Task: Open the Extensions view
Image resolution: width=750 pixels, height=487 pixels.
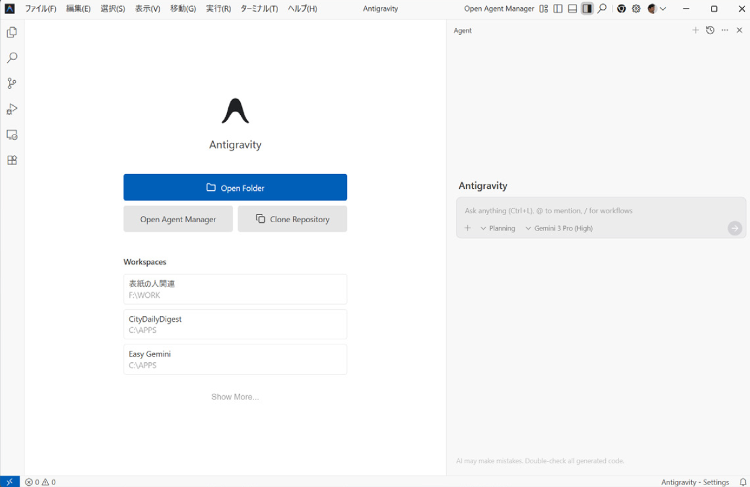Action: (x=12, y=160)
